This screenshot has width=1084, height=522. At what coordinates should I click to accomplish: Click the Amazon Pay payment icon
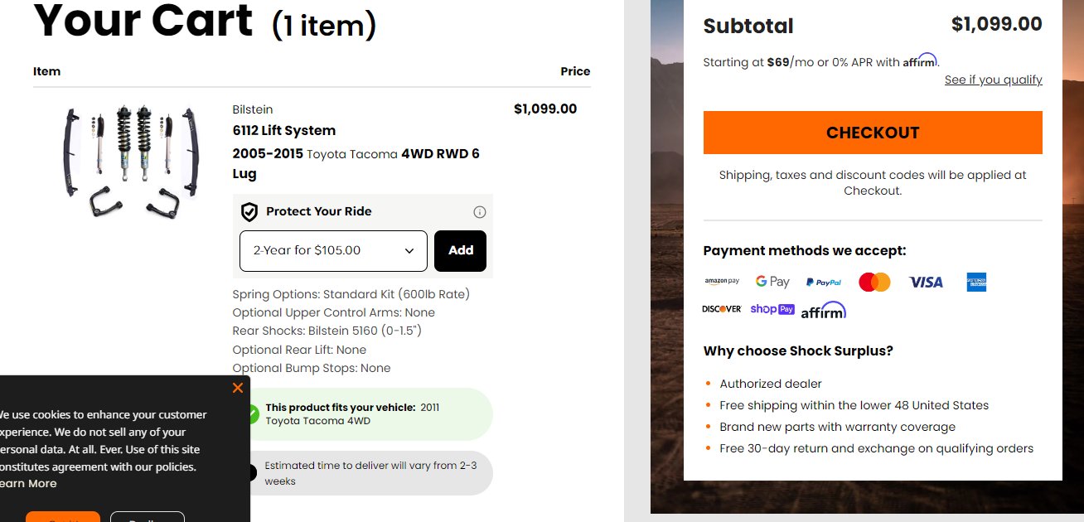coord(722,282)
